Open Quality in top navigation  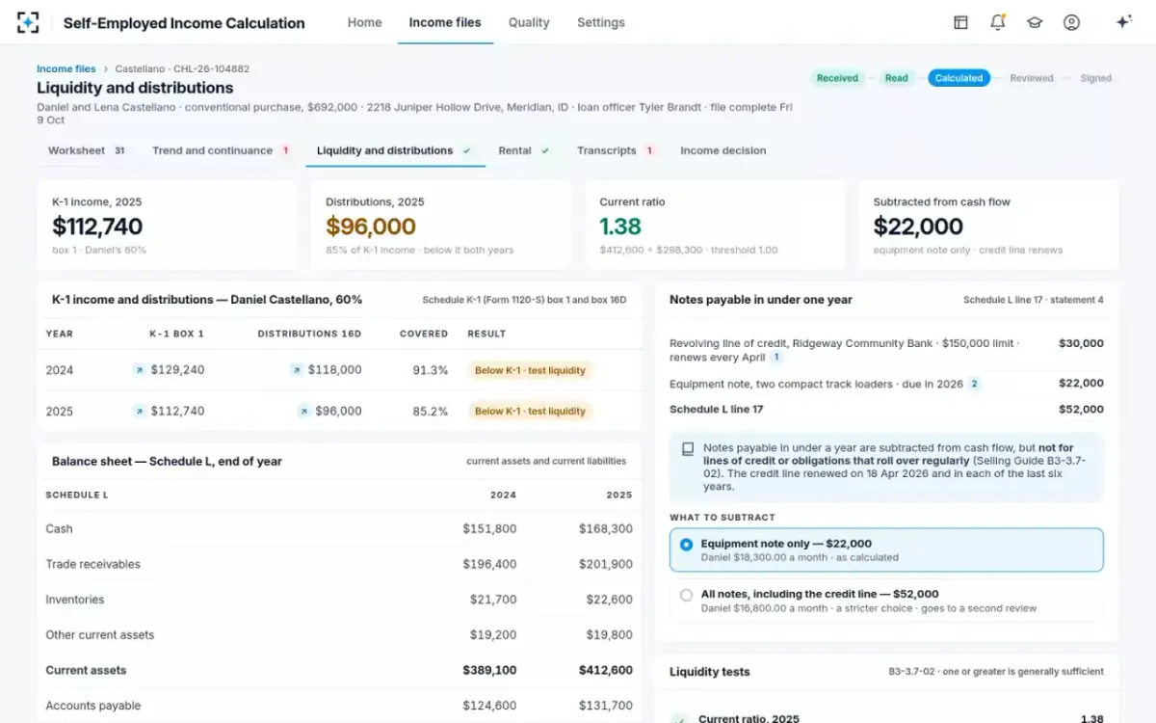pyautogui.click(x=529, y=22)
